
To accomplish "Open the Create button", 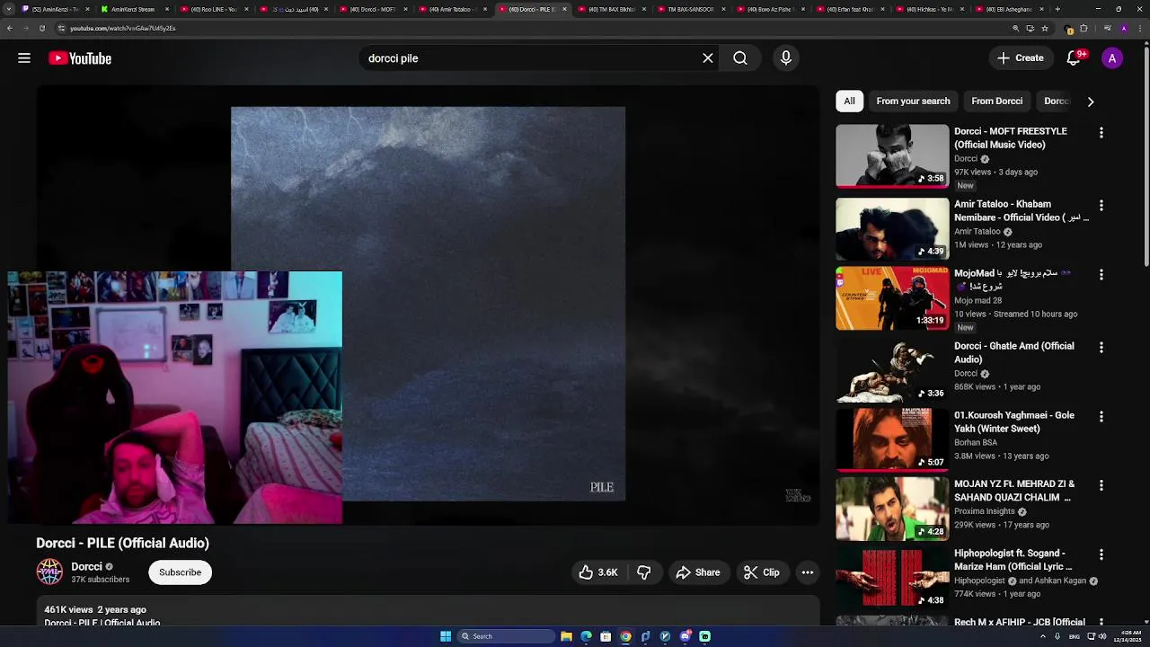I will (x=1021, y=58).
